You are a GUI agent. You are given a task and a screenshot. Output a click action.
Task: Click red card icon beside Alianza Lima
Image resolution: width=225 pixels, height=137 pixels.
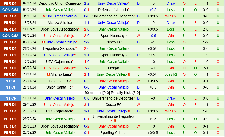(48, 74)
